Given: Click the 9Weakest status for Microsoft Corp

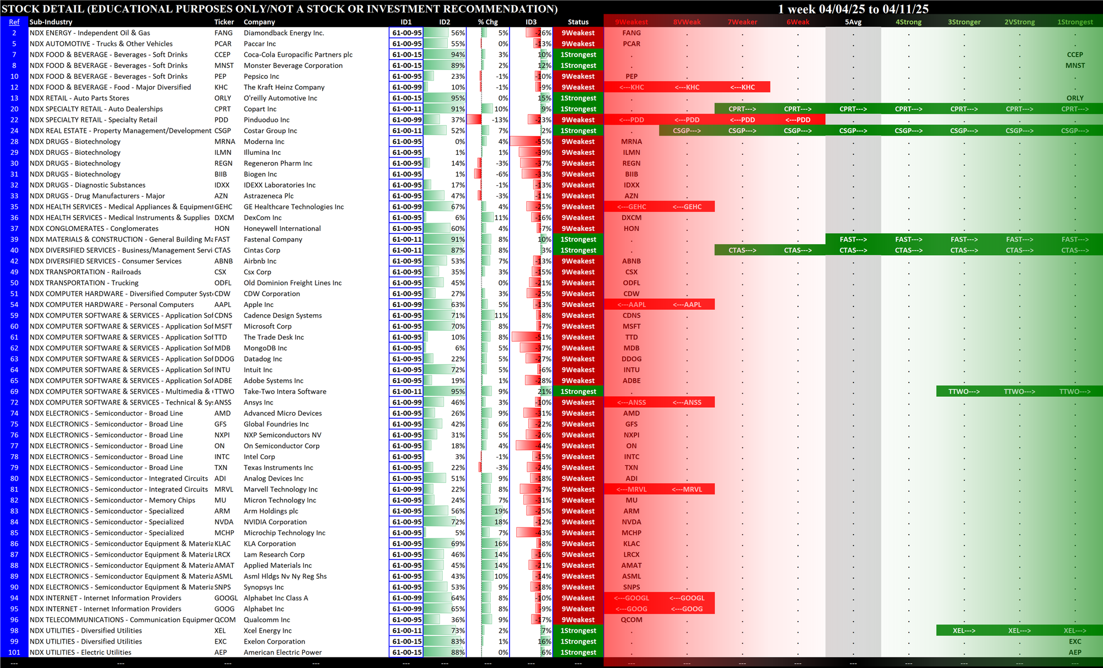Looking at the screenshot, I should [x=578, y=326].
